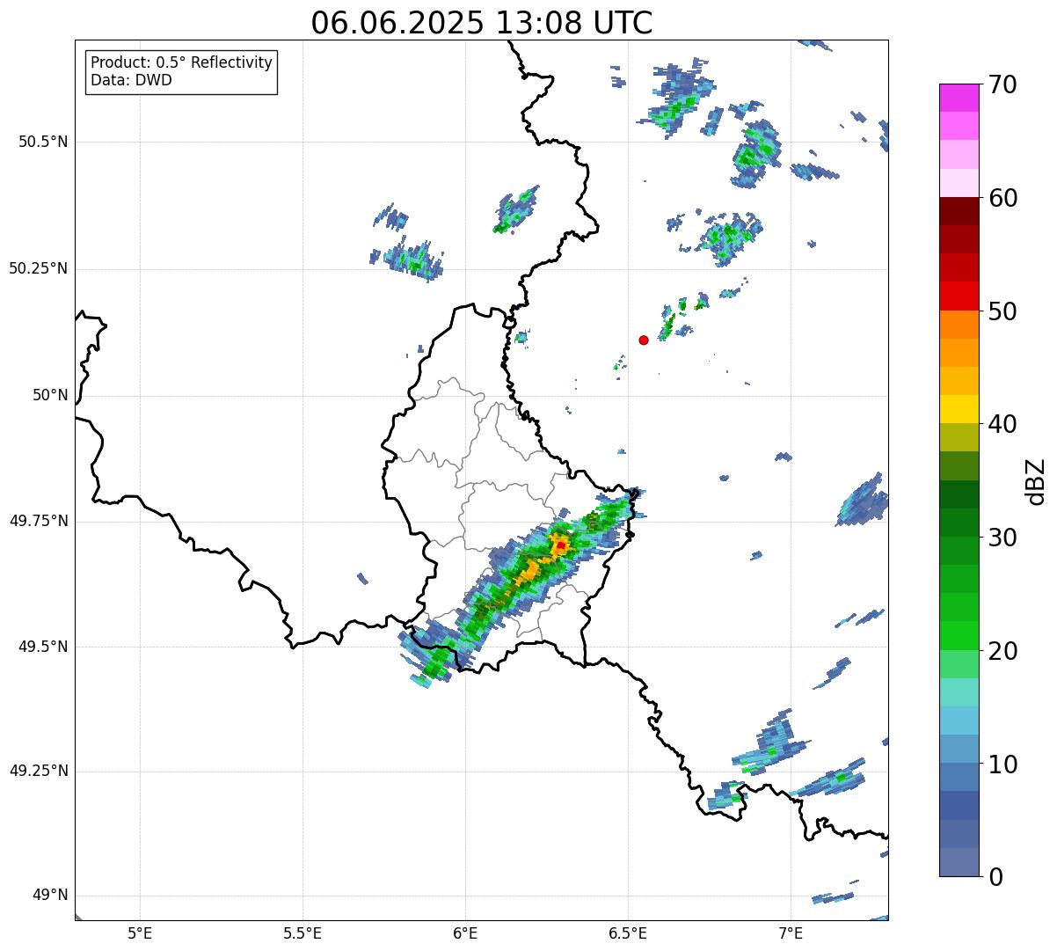Pick the orange swatch just below 50
This screenshot has width=1057, height=951.
tap(959, 325)
